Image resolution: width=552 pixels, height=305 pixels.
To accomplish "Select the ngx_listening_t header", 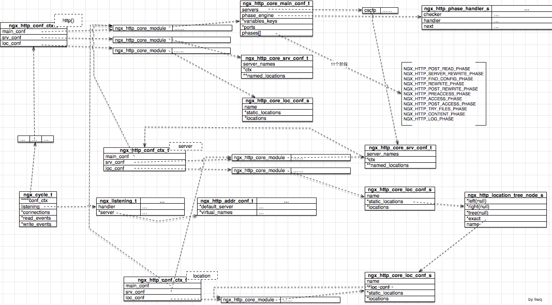I will click(x=118, y=201).
